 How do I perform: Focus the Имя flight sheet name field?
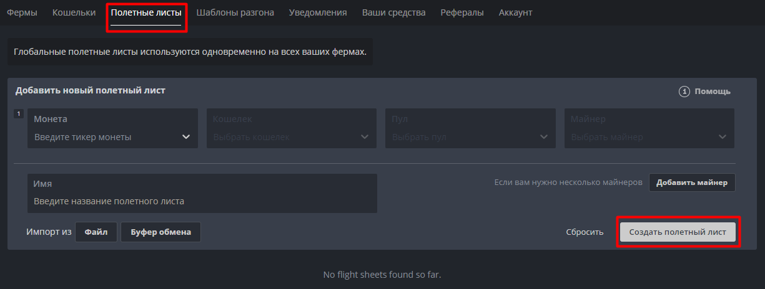pos(202,201)
